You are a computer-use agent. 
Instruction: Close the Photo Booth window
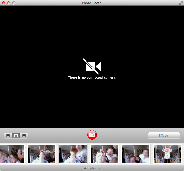coord(4,3)
